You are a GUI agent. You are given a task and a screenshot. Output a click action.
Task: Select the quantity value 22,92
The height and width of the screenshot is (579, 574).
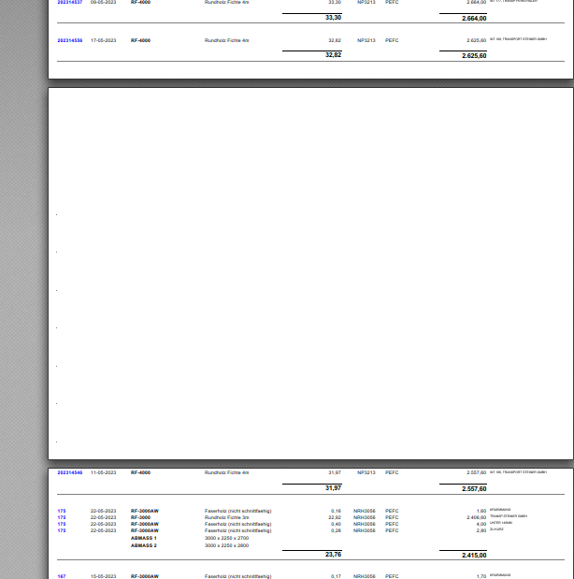tap(335, 517)
